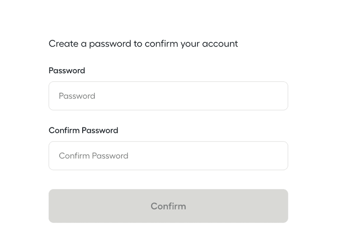Image resolution: width=339 pixels, height=243 pixels.
Task: Click the "Password" label above first field
Action: click(67, 70)
